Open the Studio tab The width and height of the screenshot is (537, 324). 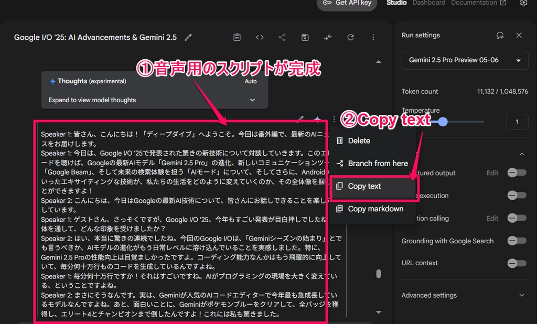pyautogui.click(x=396, y=3)
